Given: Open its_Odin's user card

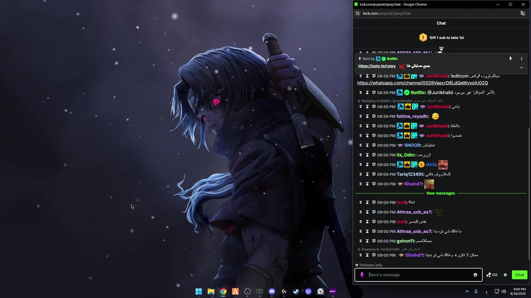Looking at the screenshot, I should click(405, 155).
